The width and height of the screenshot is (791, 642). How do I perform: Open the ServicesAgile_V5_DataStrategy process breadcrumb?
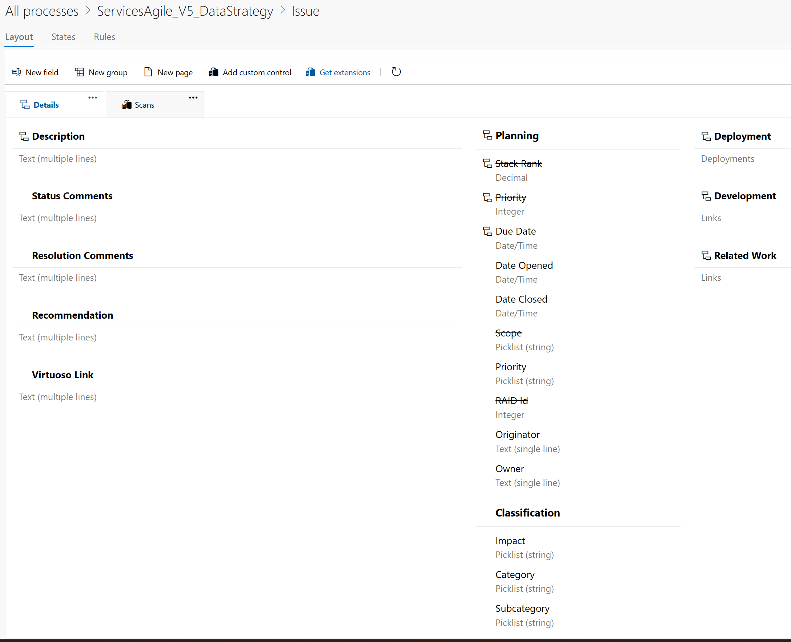tap(185, 11)
